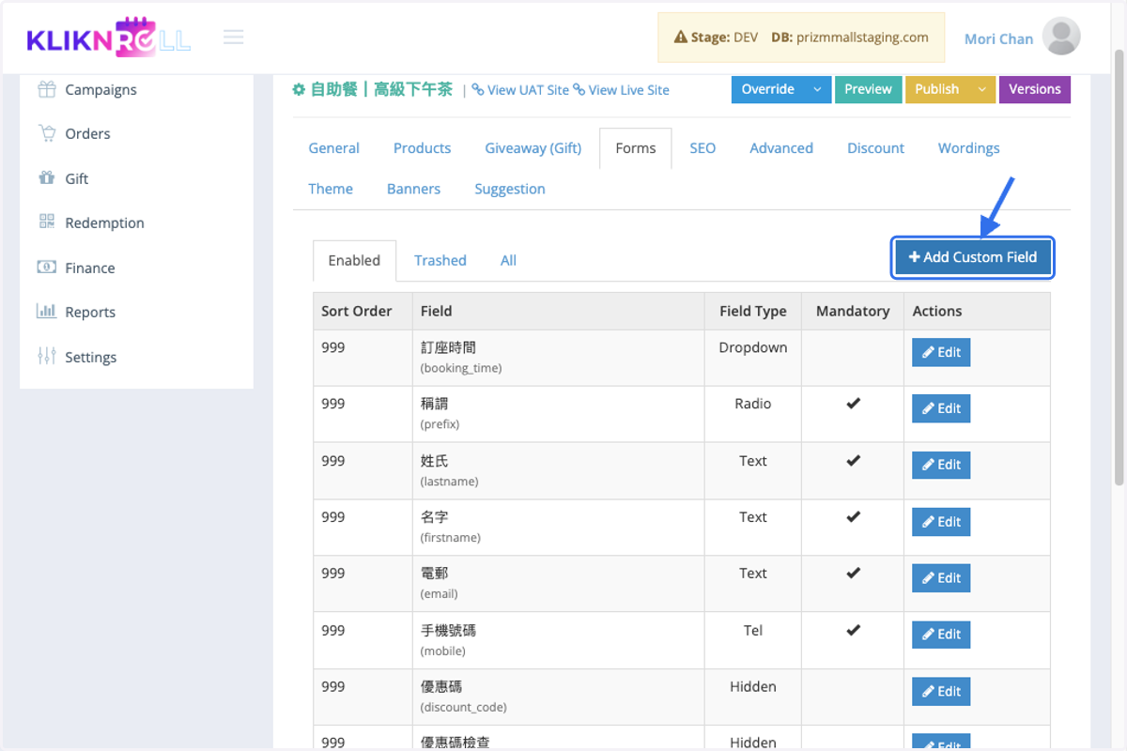Switch to the Wordings tab
The height and width of the screenshot is (751, 1127).
coord(968,148)
